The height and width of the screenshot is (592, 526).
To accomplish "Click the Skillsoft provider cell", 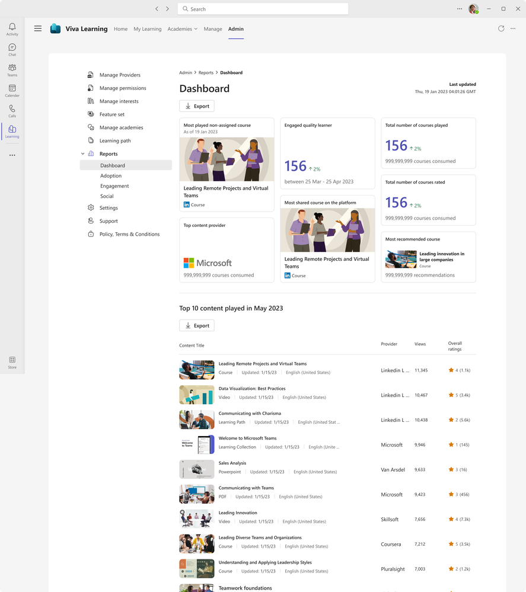I will pyautogui.click(x=390, y=519).
